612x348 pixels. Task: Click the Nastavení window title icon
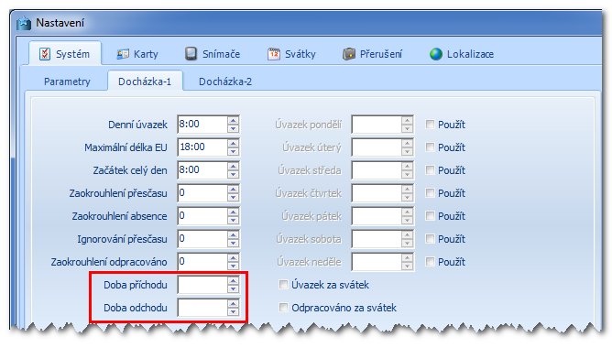(x=24, y=24)
